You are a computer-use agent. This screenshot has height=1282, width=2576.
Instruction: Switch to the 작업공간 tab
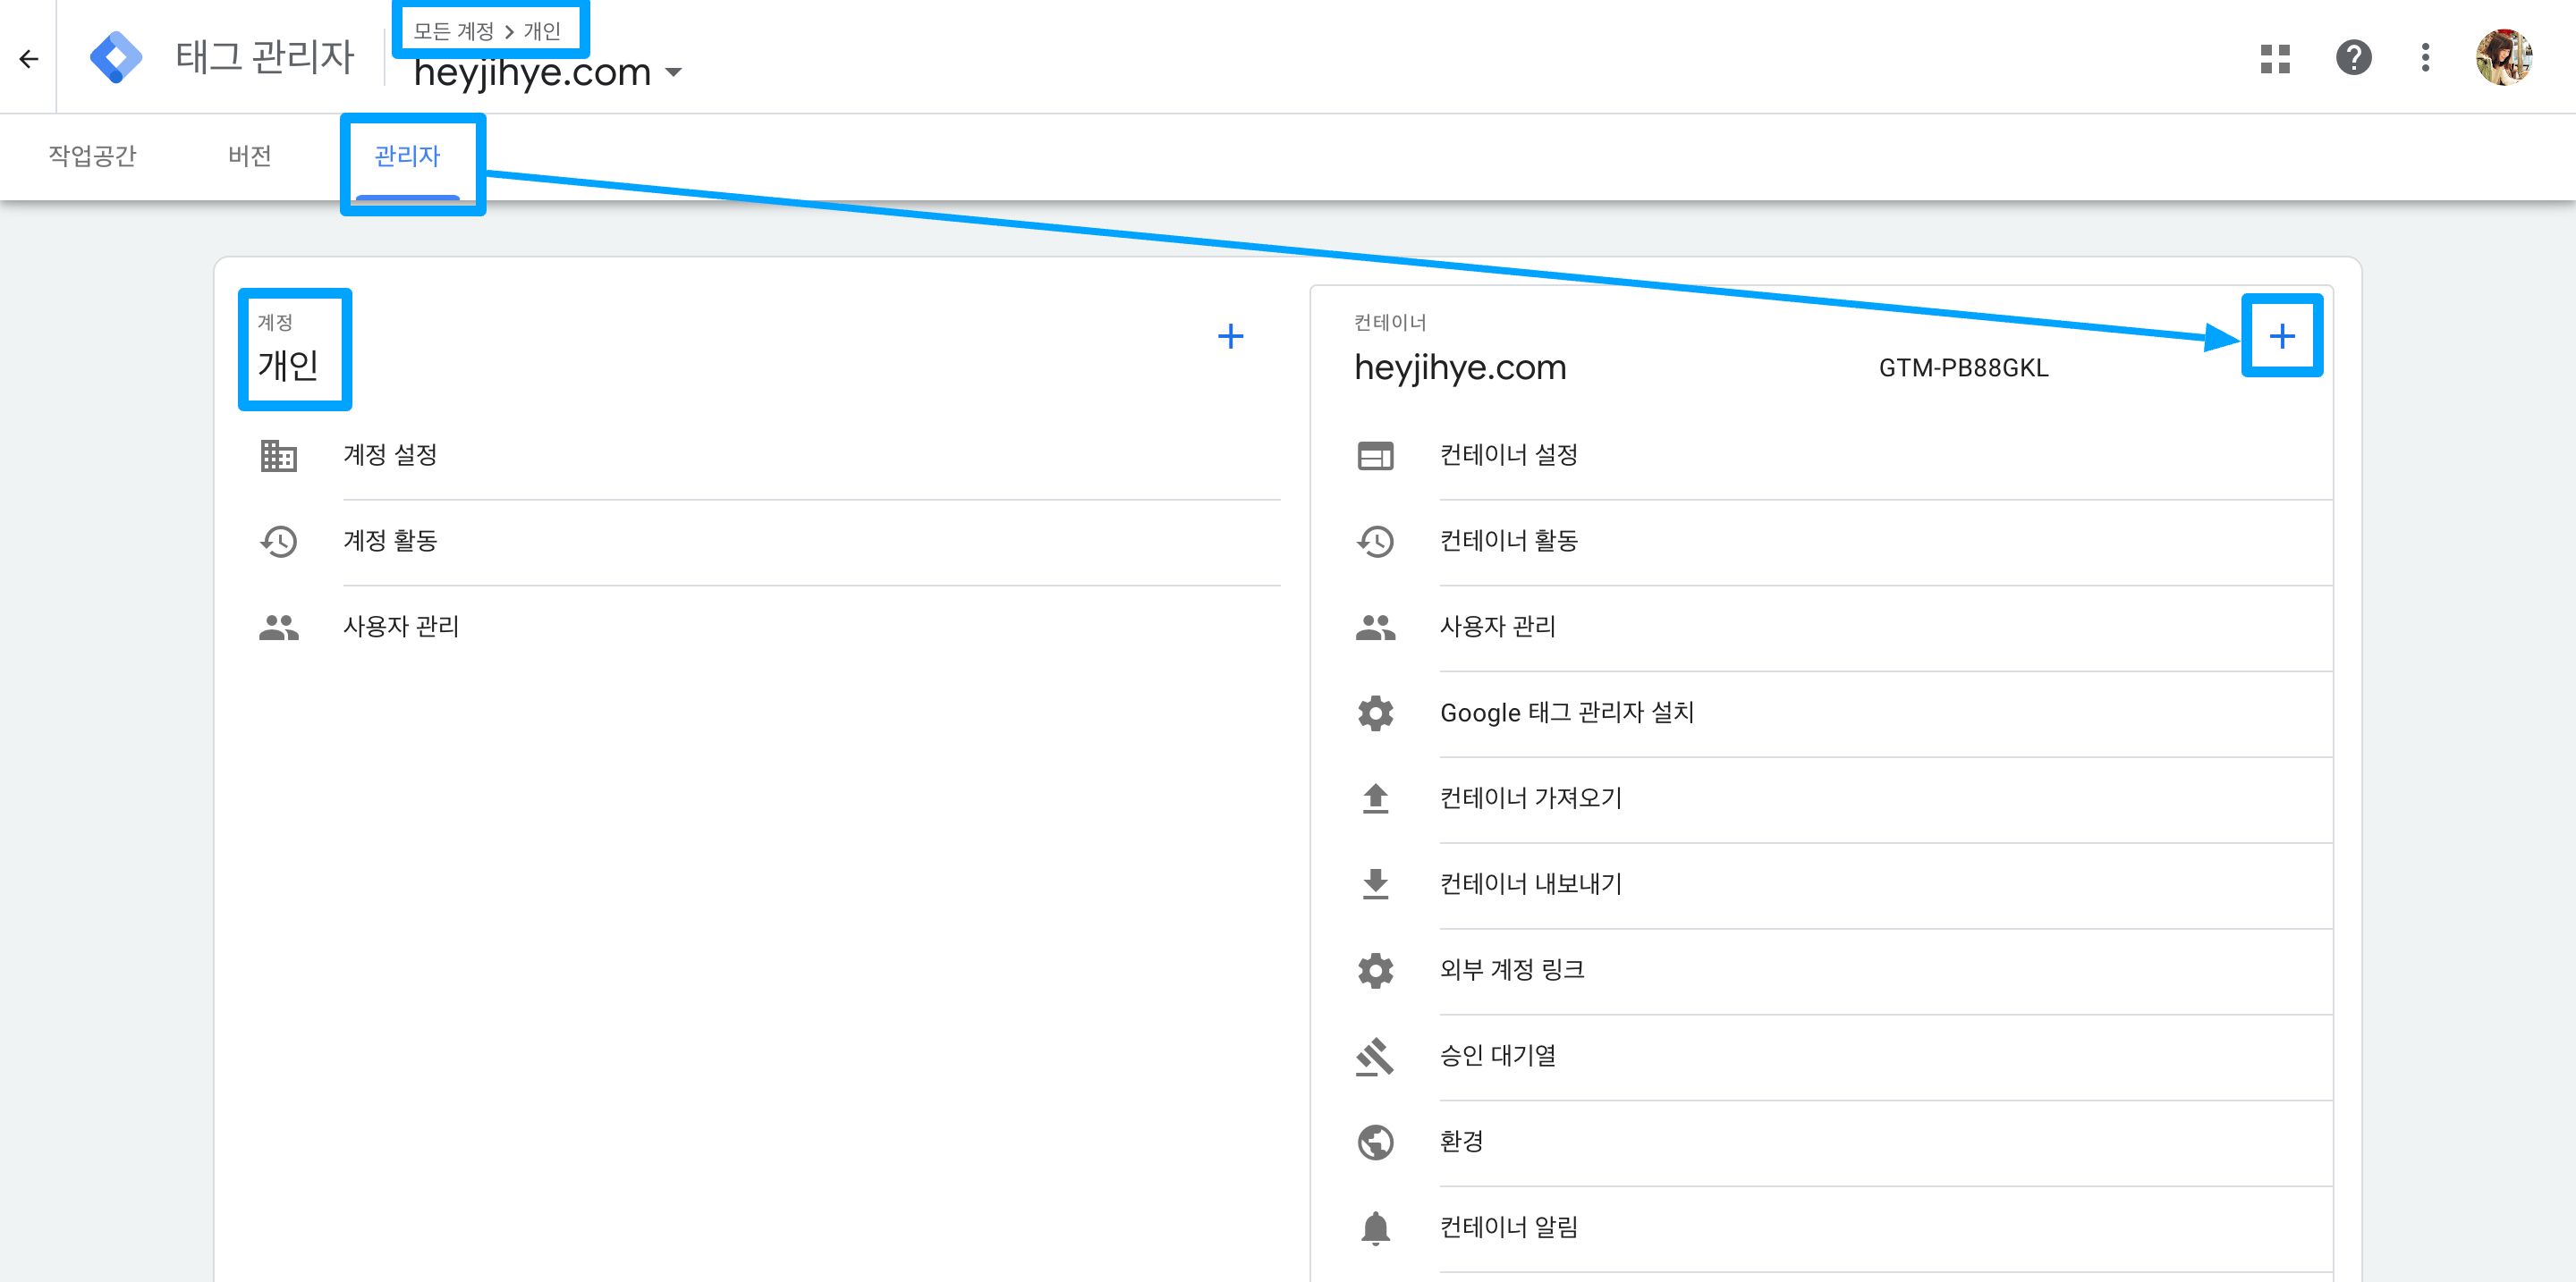(92, 156)
